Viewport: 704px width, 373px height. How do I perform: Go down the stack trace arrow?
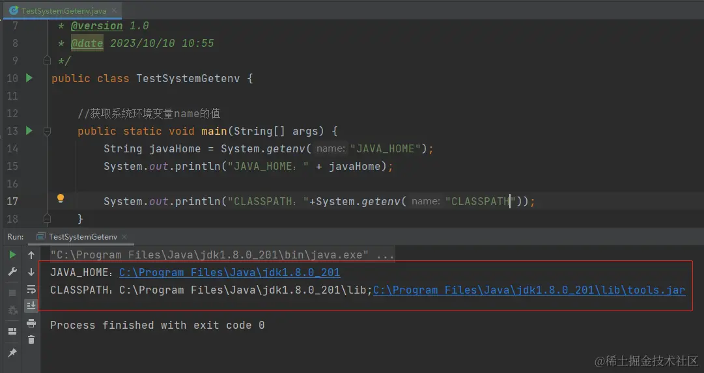click(x=31, y=272)
